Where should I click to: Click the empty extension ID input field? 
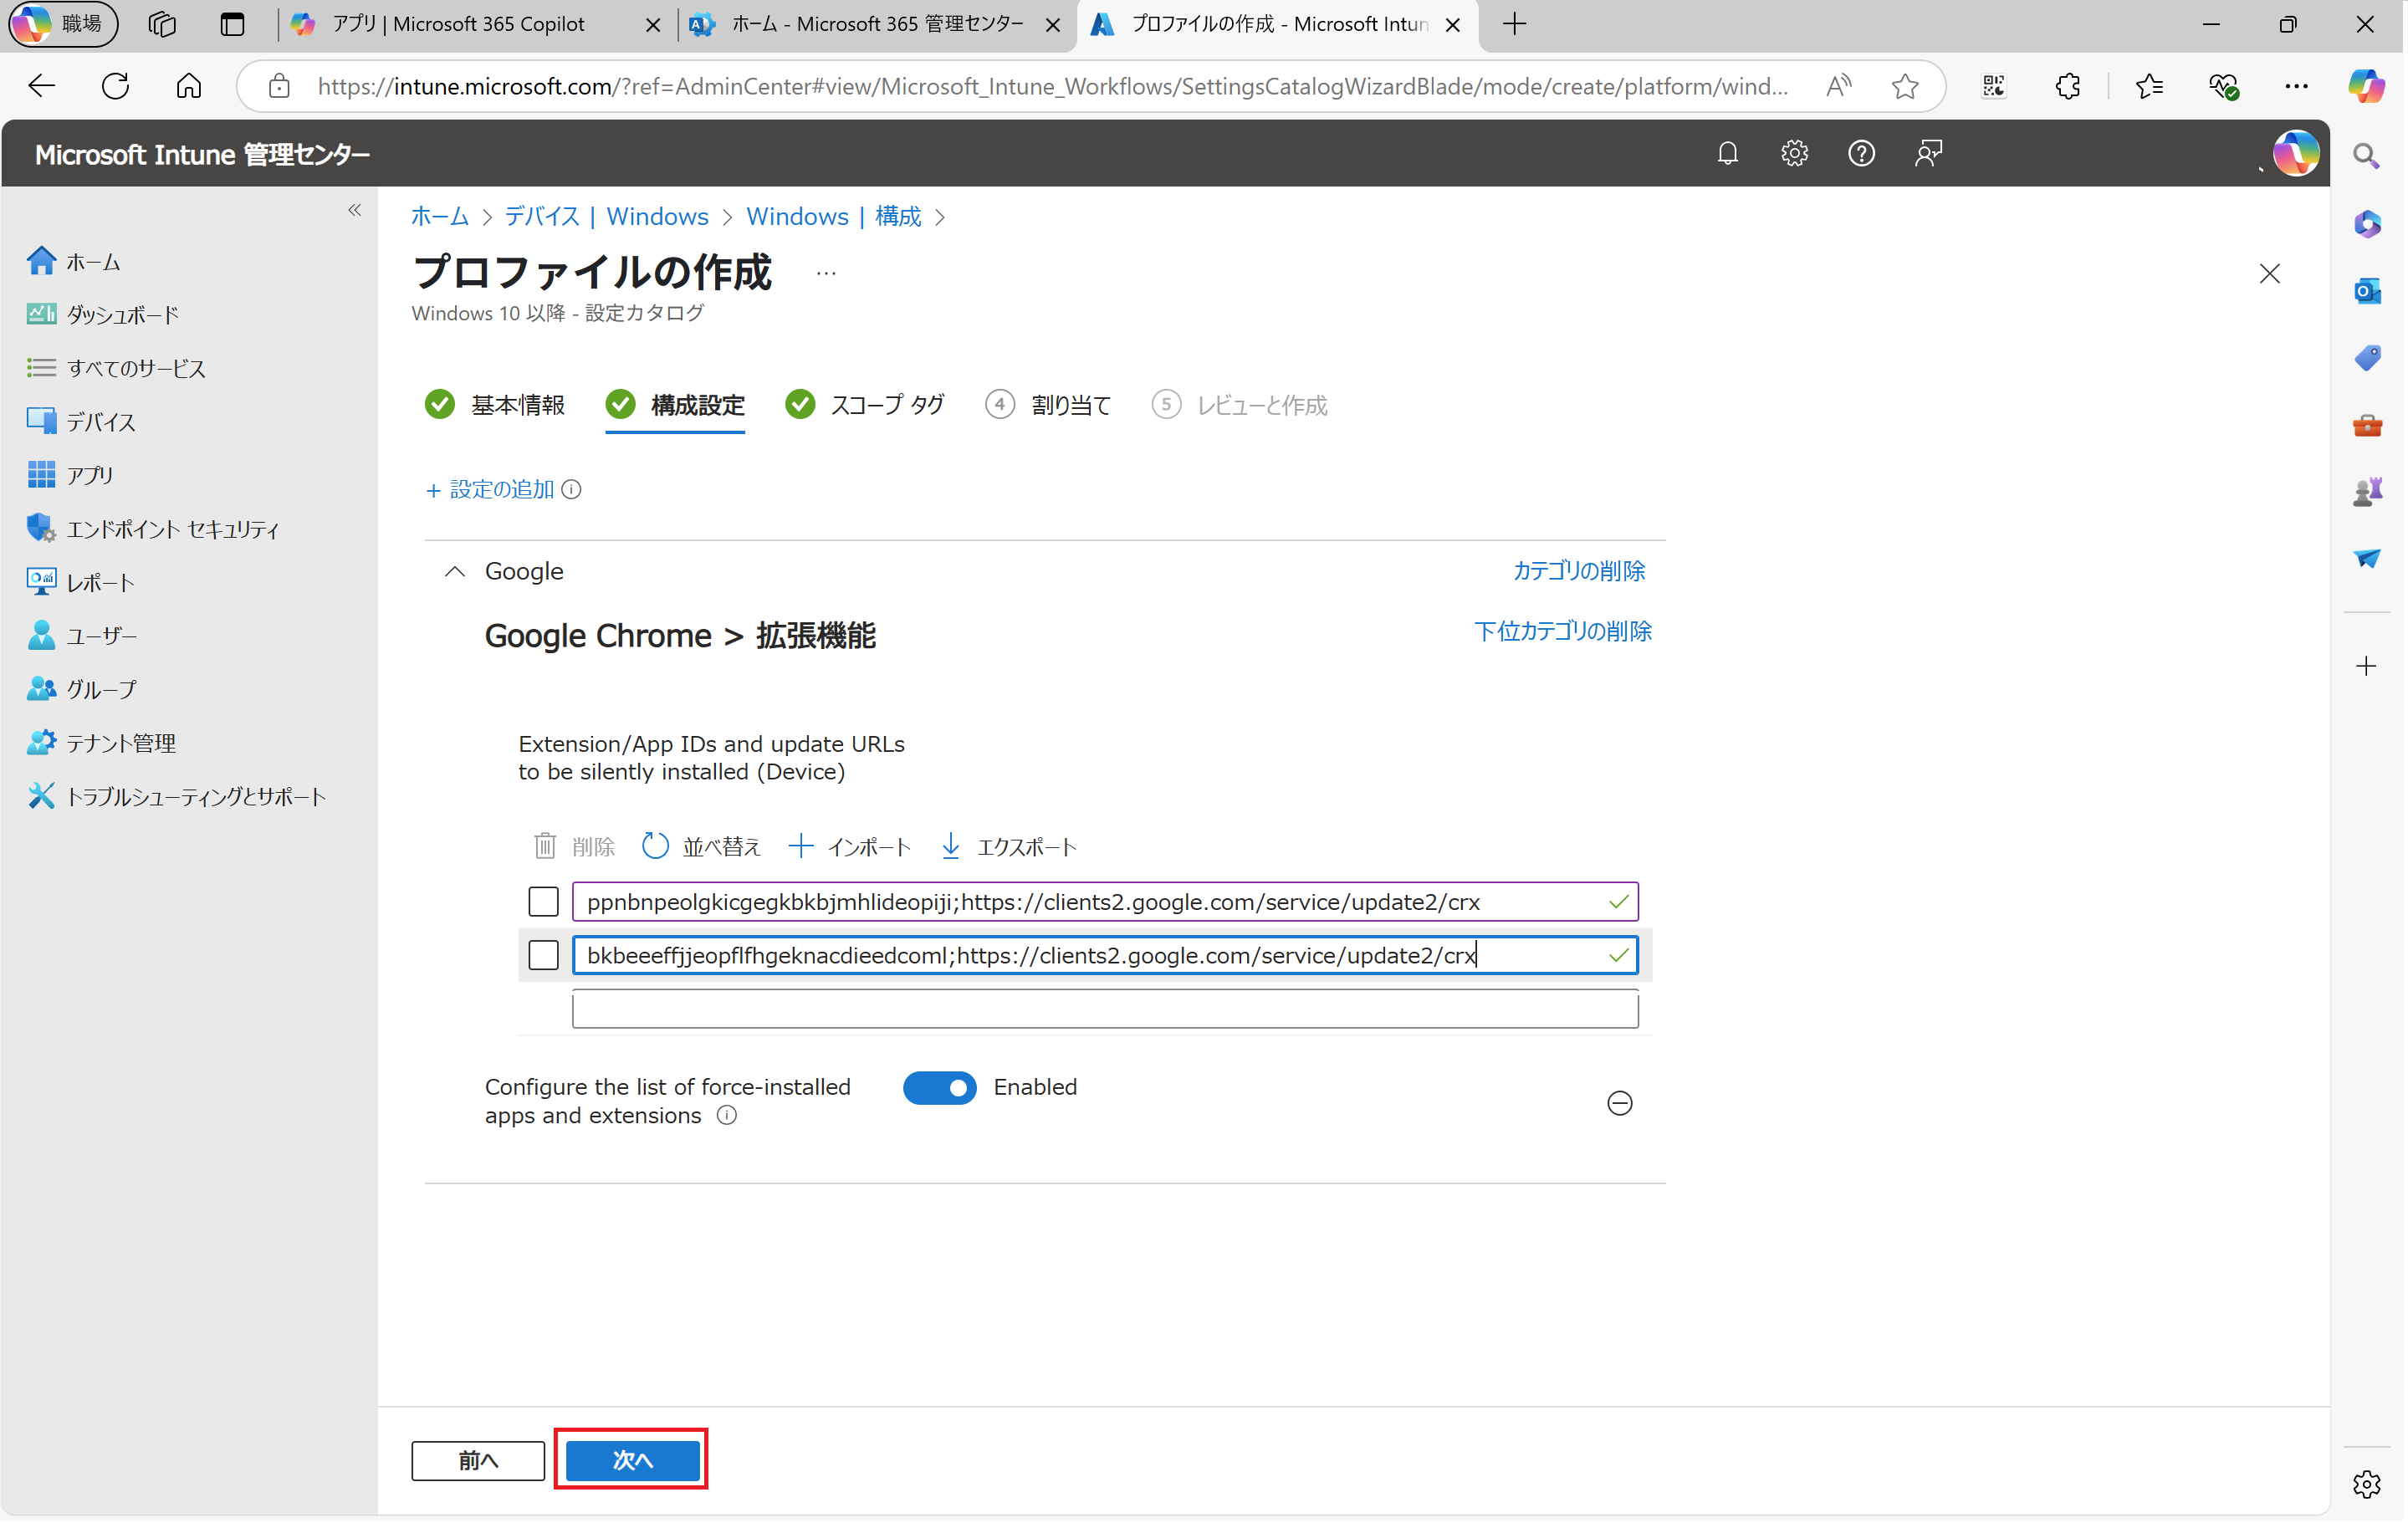tap(1103, 1009)
